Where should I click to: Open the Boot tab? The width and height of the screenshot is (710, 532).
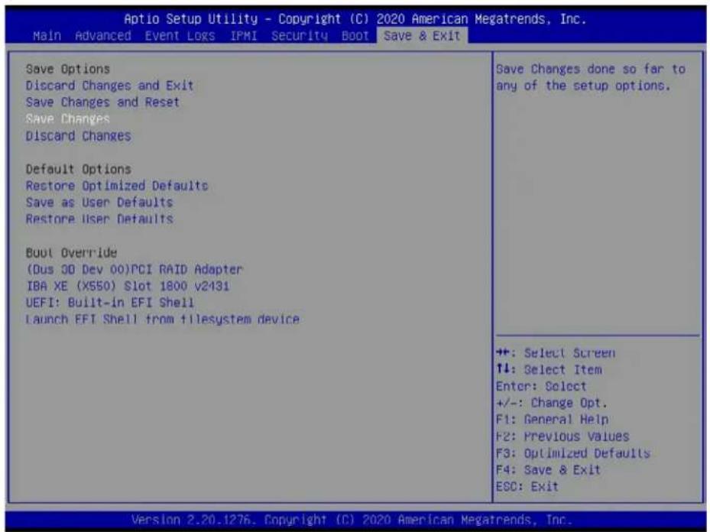[355, 36]
